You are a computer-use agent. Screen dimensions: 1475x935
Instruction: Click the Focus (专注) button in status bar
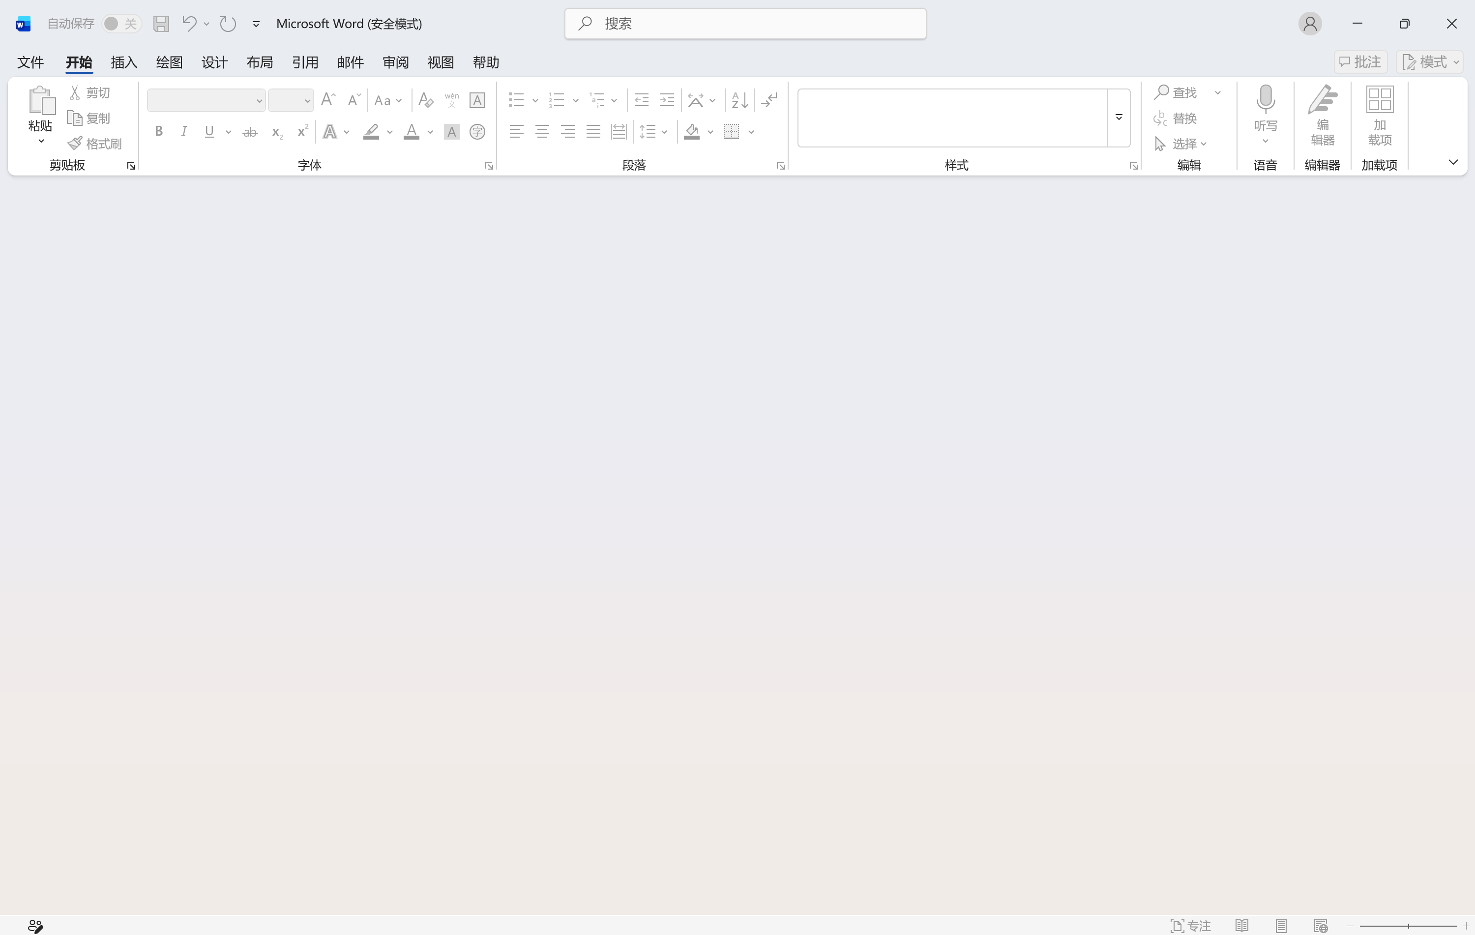(1190, 926)
